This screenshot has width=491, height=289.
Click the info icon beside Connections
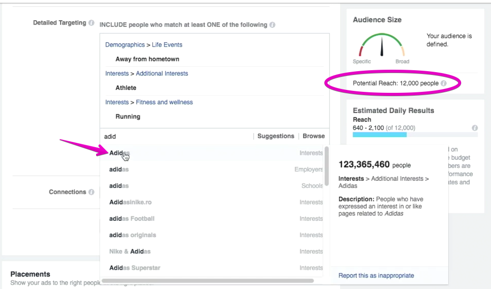pos(91,192)
